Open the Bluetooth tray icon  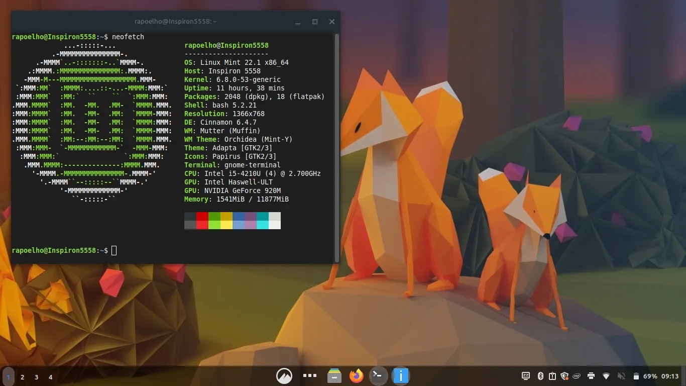tap(541, 376)
